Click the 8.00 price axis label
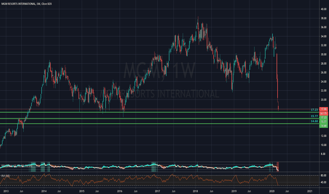This screenshot has width=329, height=194. point(323,154)
